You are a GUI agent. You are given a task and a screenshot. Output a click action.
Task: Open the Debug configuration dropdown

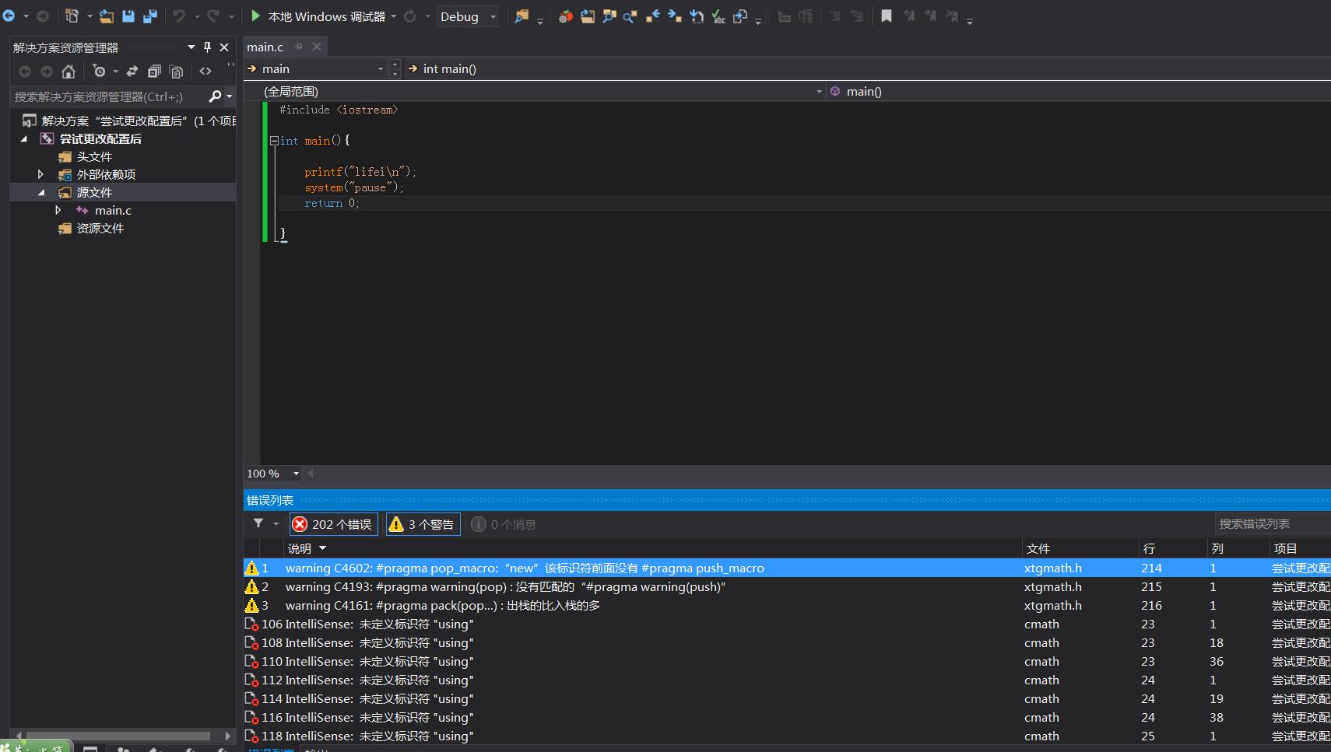[468, 16]
